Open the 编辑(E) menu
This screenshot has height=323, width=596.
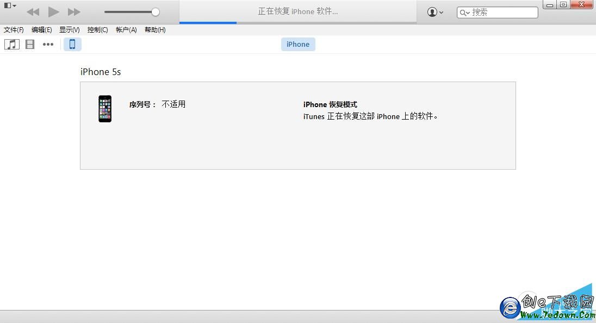pos(41,30)
